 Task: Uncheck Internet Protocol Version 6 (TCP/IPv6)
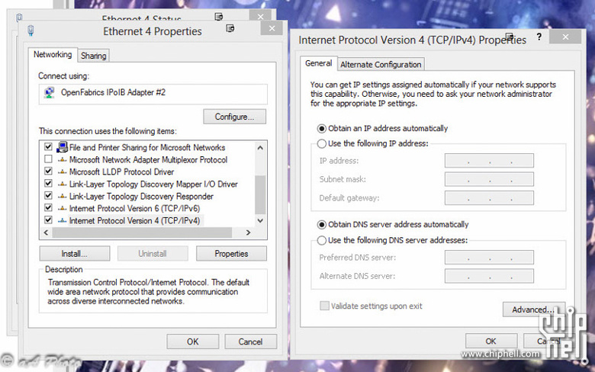pyautogui.click(x=48, y=207)
